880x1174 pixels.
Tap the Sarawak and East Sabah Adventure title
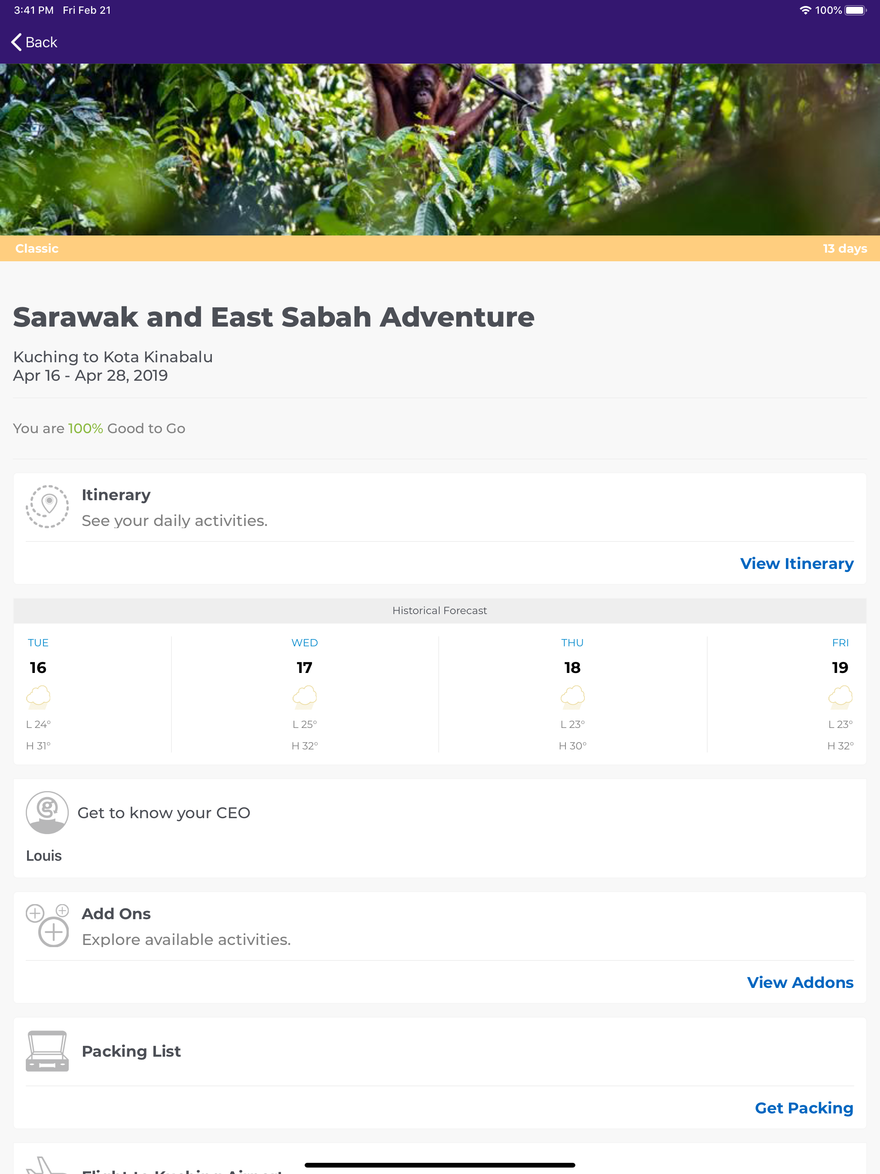tap(274, 318)
